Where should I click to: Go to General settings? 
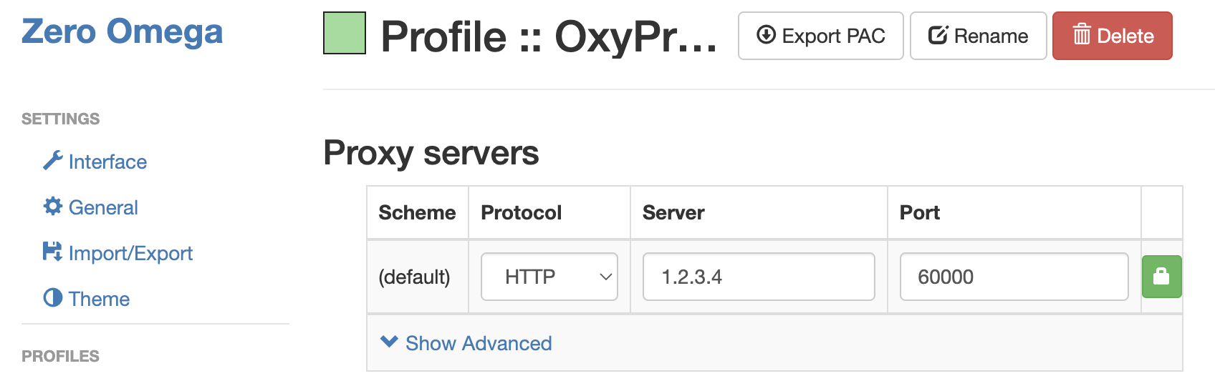pyautogui.click(x=103, y=207)
